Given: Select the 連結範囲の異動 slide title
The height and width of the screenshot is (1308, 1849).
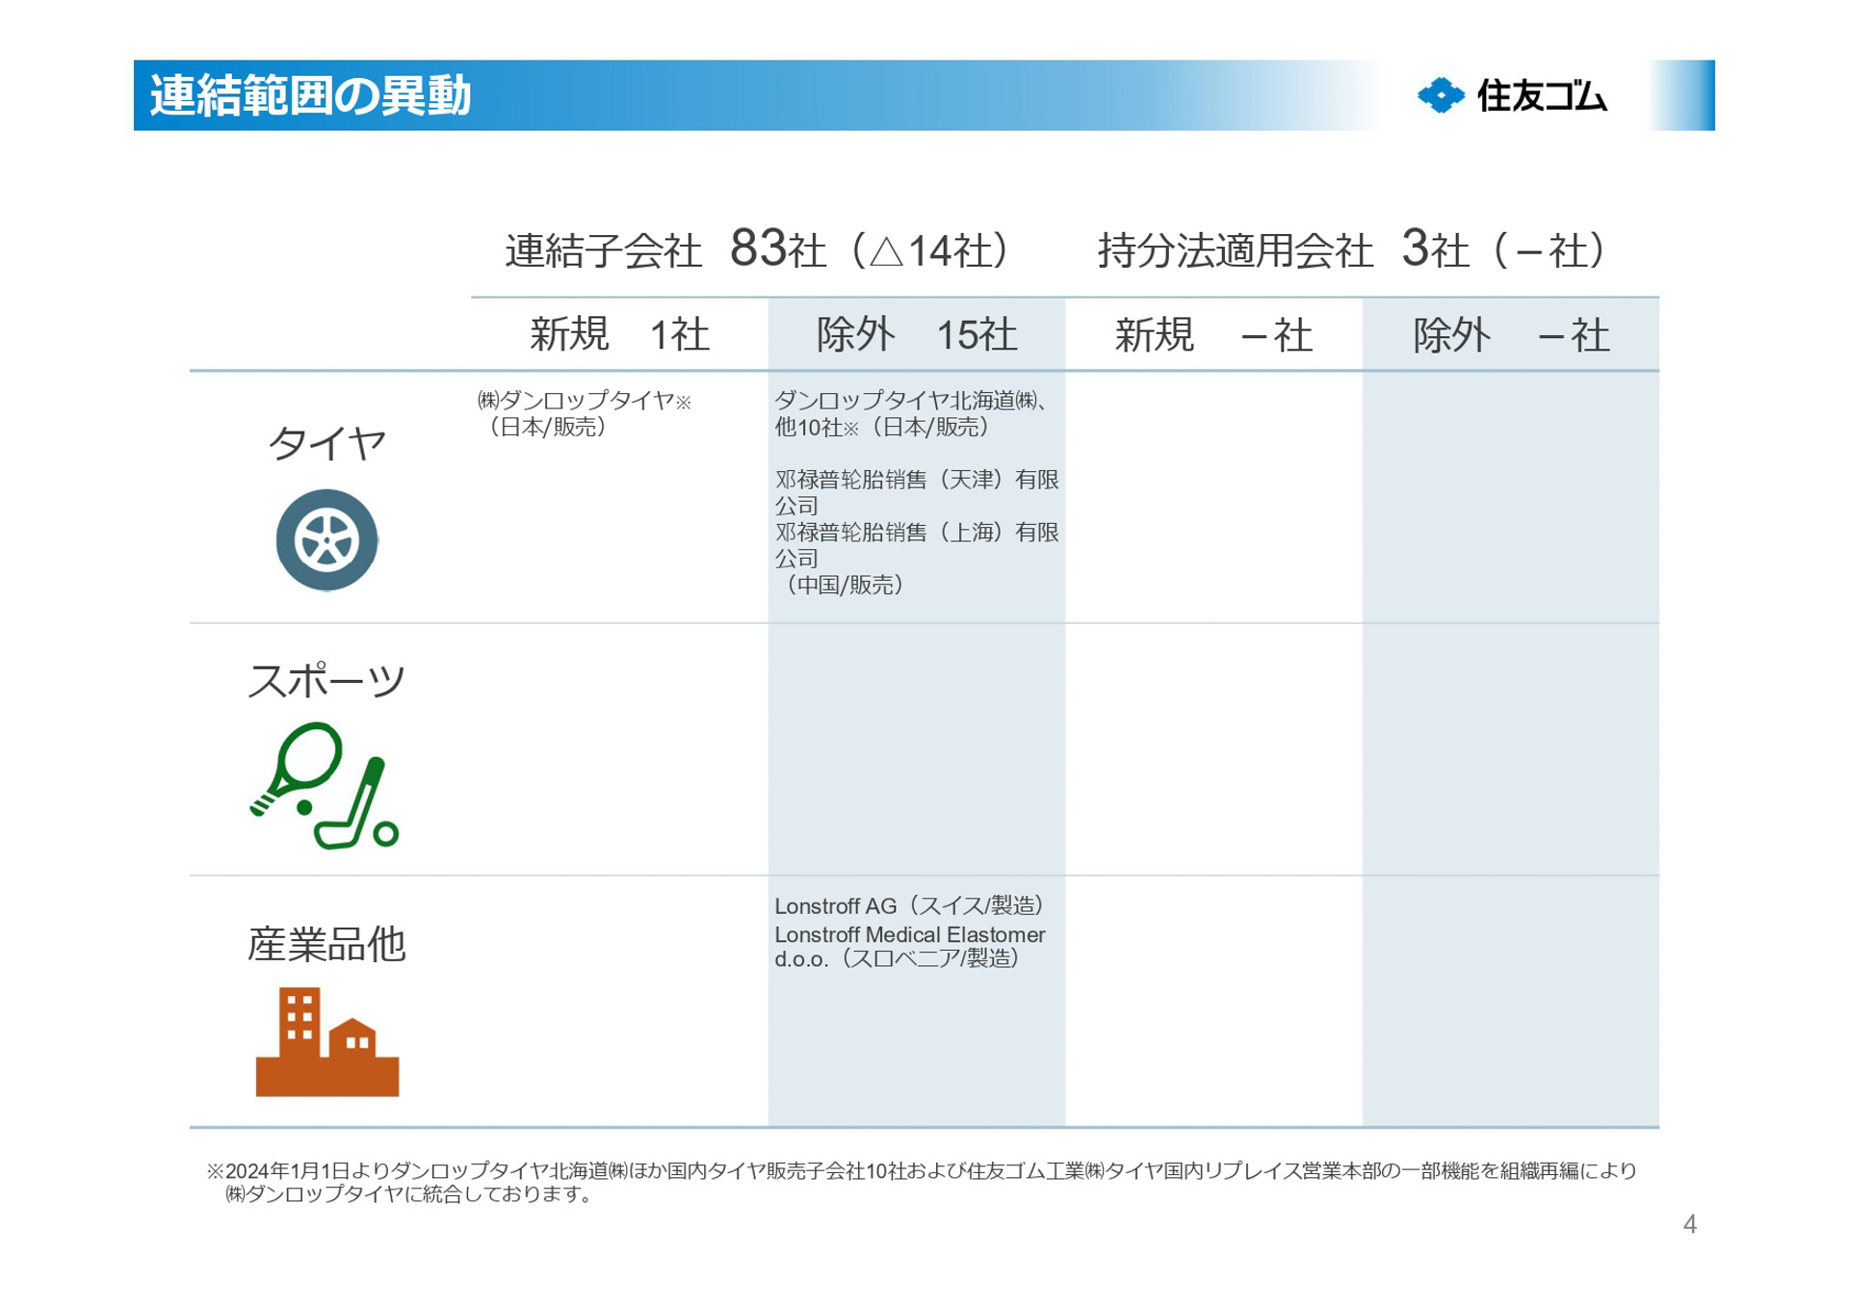Looking at the screenshot, I should tap(310, 95).
